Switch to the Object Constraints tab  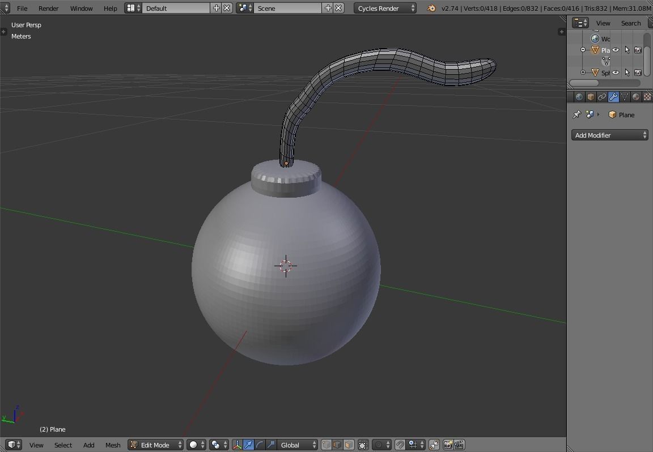click(602, 96)
